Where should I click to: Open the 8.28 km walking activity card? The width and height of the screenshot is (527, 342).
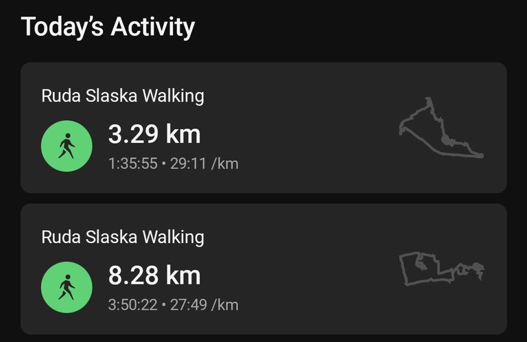point(263,269)
